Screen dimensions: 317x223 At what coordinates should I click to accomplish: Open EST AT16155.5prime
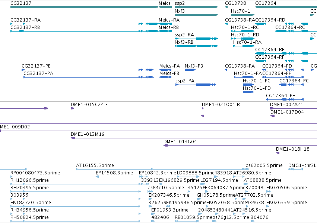(x=95, y=165)
